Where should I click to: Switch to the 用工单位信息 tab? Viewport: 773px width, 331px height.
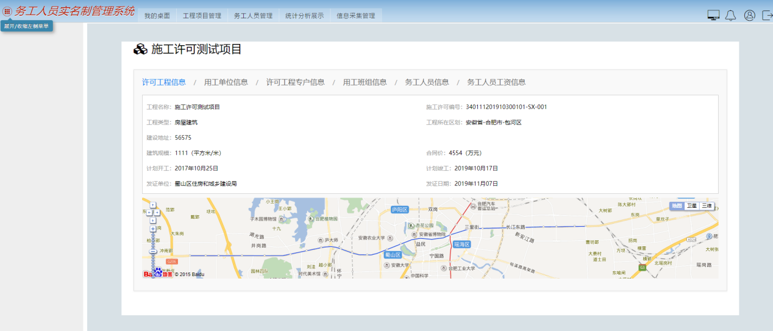pos(226,82)
